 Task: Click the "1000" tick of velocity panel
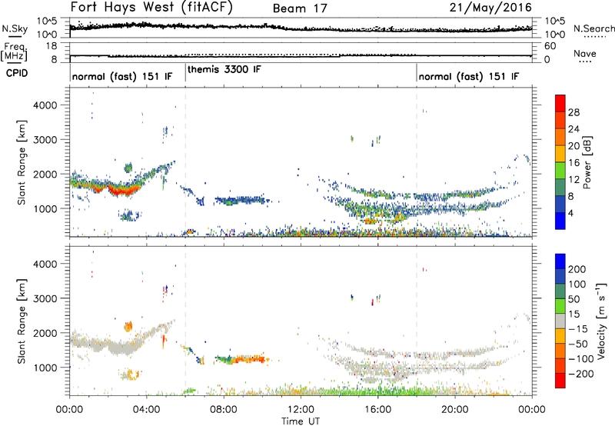pyautogui.click(x=45, y=367)
